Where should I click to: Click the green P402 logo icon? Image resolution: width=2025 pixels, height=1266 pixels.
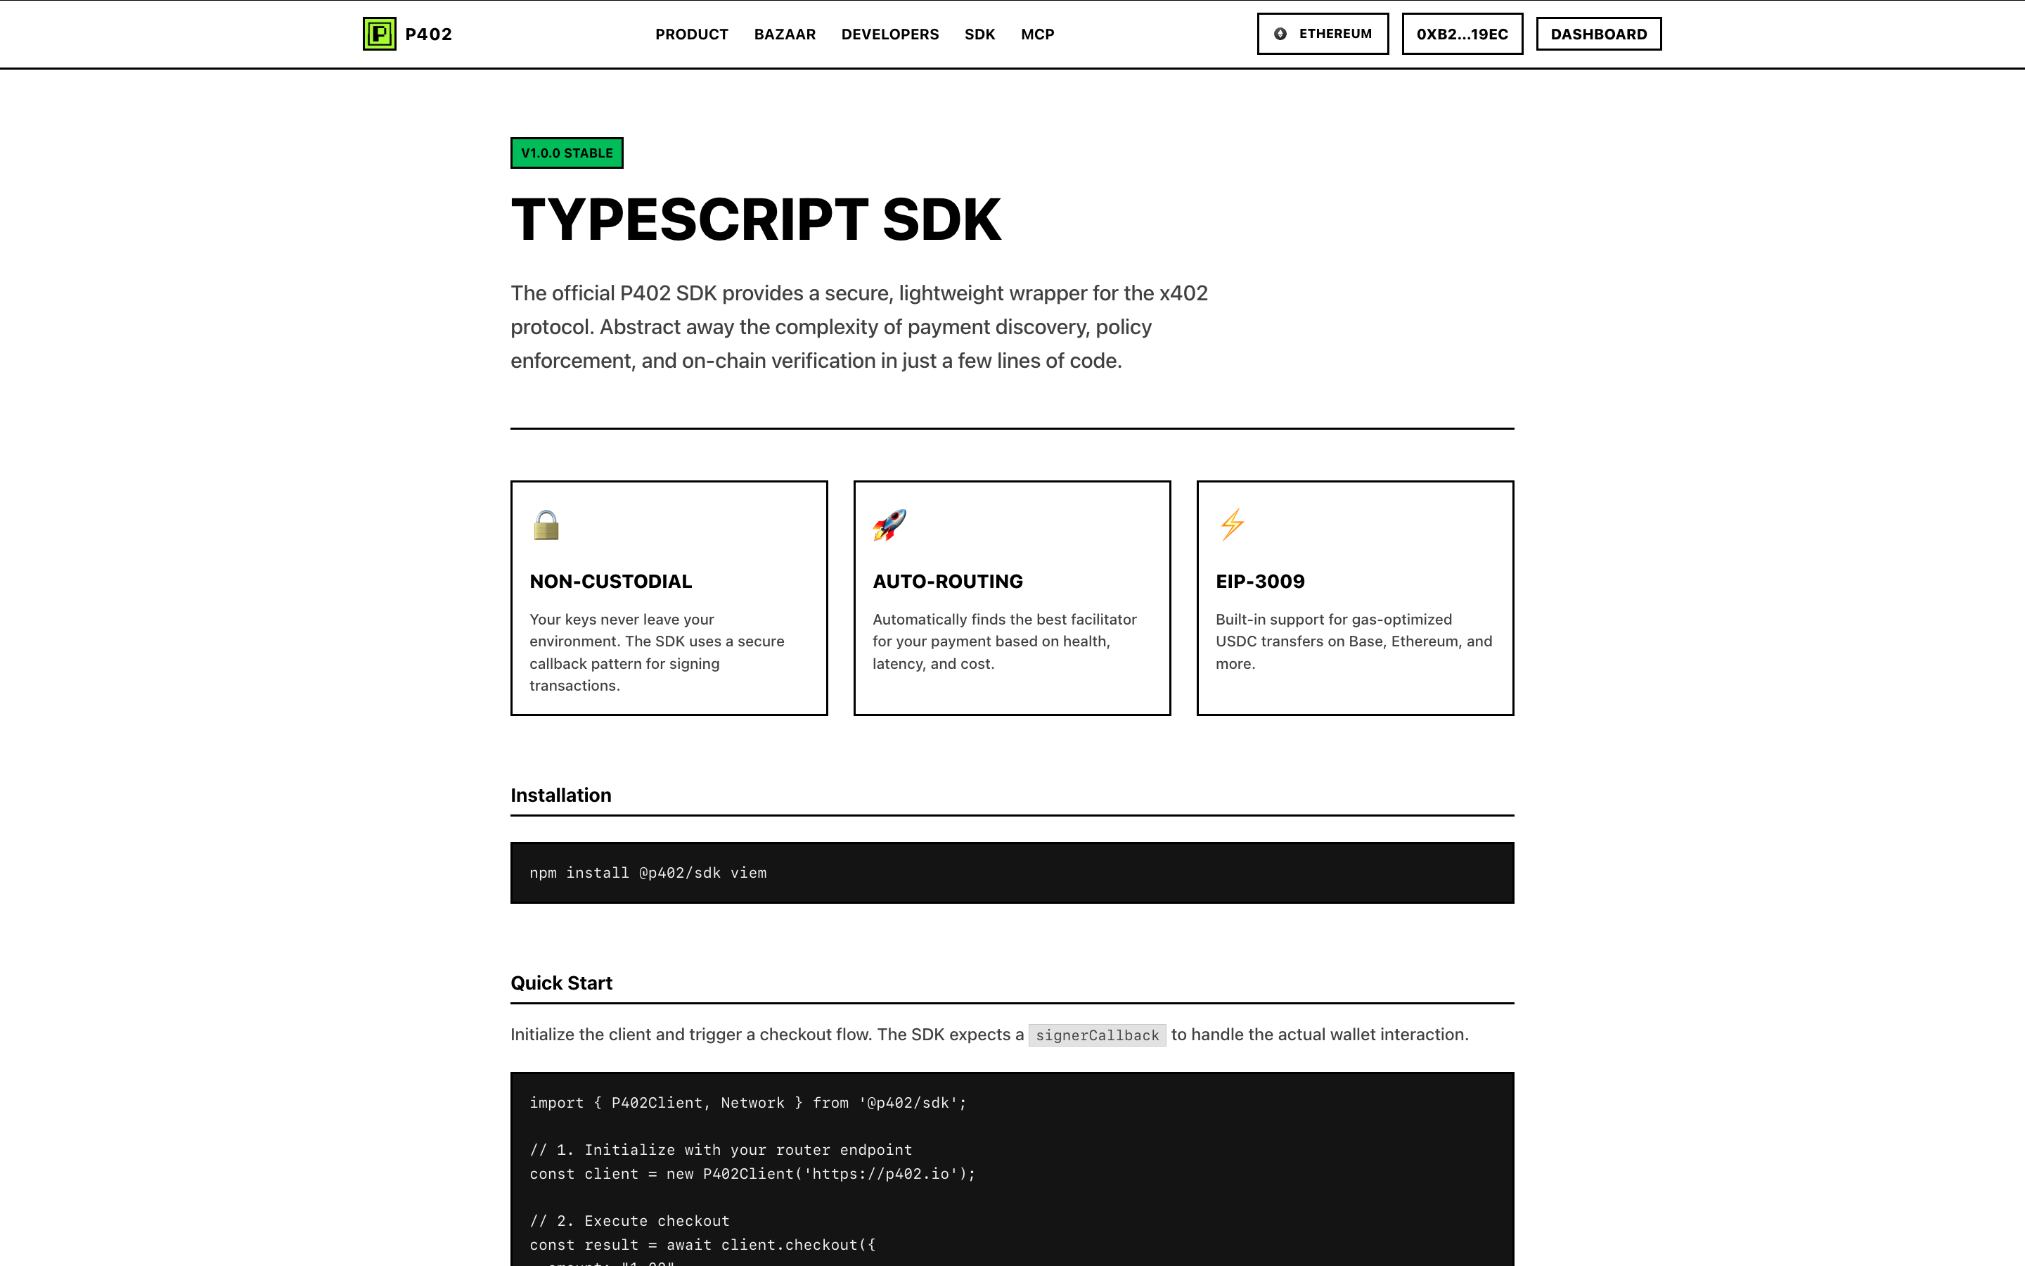pos(379,34)
